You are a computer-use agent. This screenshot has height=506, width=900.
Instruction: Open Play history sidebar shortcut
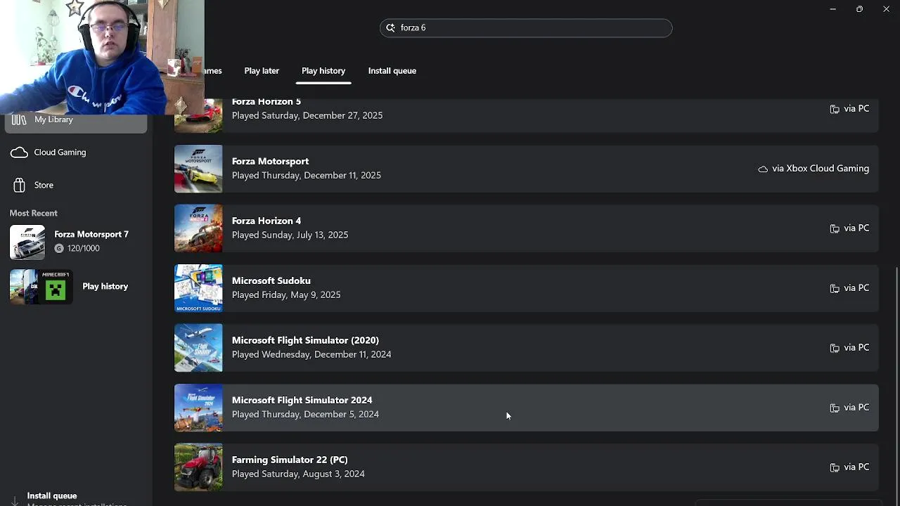(x=76, y=287)
